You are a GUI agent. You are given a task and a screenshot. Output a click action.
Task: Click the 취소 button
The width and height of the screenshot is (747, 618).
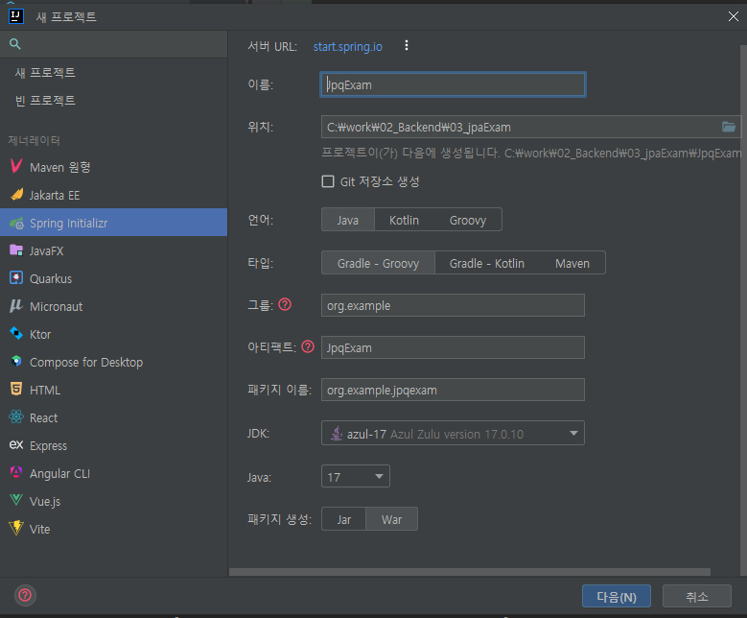[696, 596]
